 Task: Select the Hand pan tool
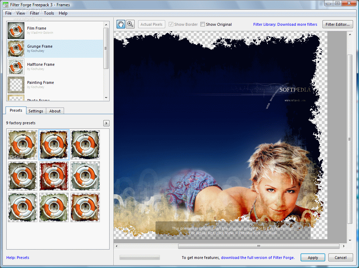point(121,24)
